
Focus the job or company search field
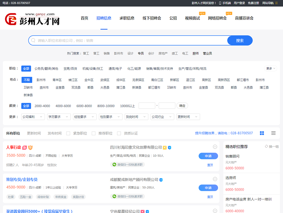pos(128,40)
